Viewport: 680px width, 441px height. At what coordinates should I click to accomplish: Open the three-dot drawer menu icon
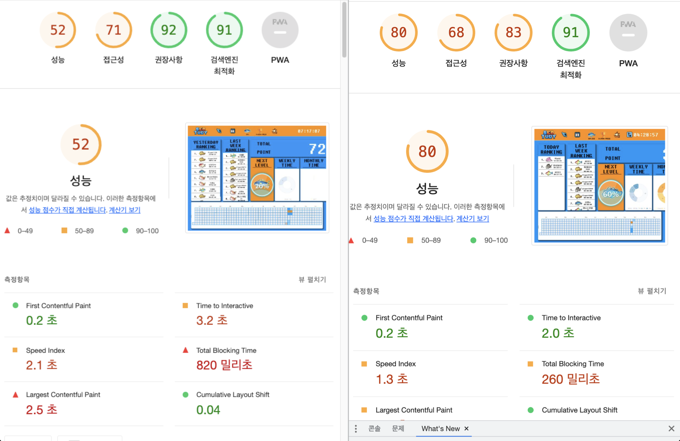[x=356, y=428]
